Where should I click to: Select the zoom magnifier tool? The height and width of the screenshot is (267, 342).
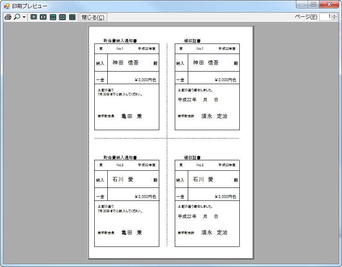tap(16, 17)
